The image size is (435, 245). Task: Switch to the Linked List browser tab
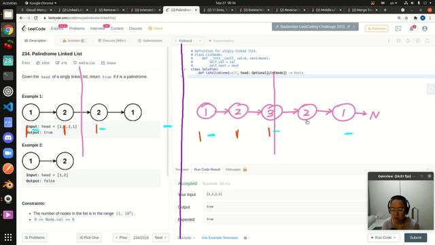[73, 10]
